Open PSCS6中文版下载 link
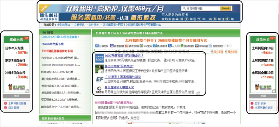279x127 pixels. point(53,44)
